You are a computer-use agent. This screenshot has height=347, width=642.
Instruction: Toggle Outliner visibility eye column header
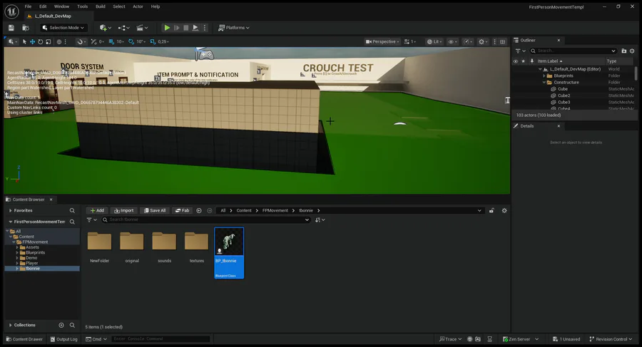coord(516,61)
